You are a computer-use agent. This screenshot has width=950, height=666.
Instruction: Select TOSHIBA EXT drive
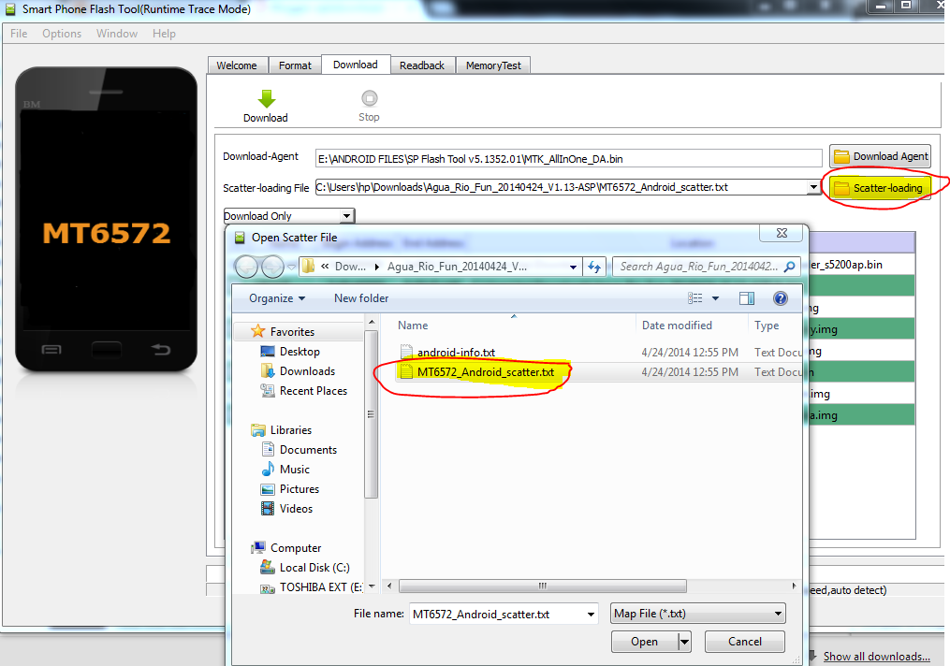point(321,587)
